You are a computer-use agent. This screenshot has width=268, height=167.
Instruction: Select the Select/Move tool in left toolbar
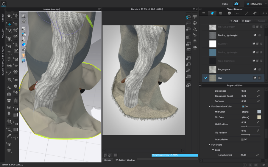[9, 24]
